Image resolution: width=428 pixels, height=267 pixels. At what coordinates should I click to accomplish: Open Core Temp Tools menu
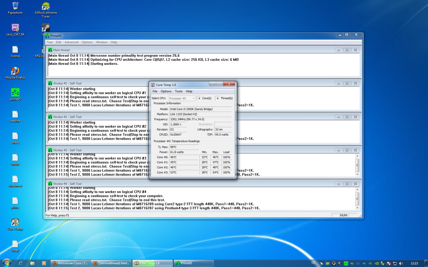178,91
